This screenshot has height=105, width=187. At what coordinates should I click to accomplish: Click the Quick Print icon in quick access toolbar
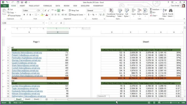coord(26,2)
